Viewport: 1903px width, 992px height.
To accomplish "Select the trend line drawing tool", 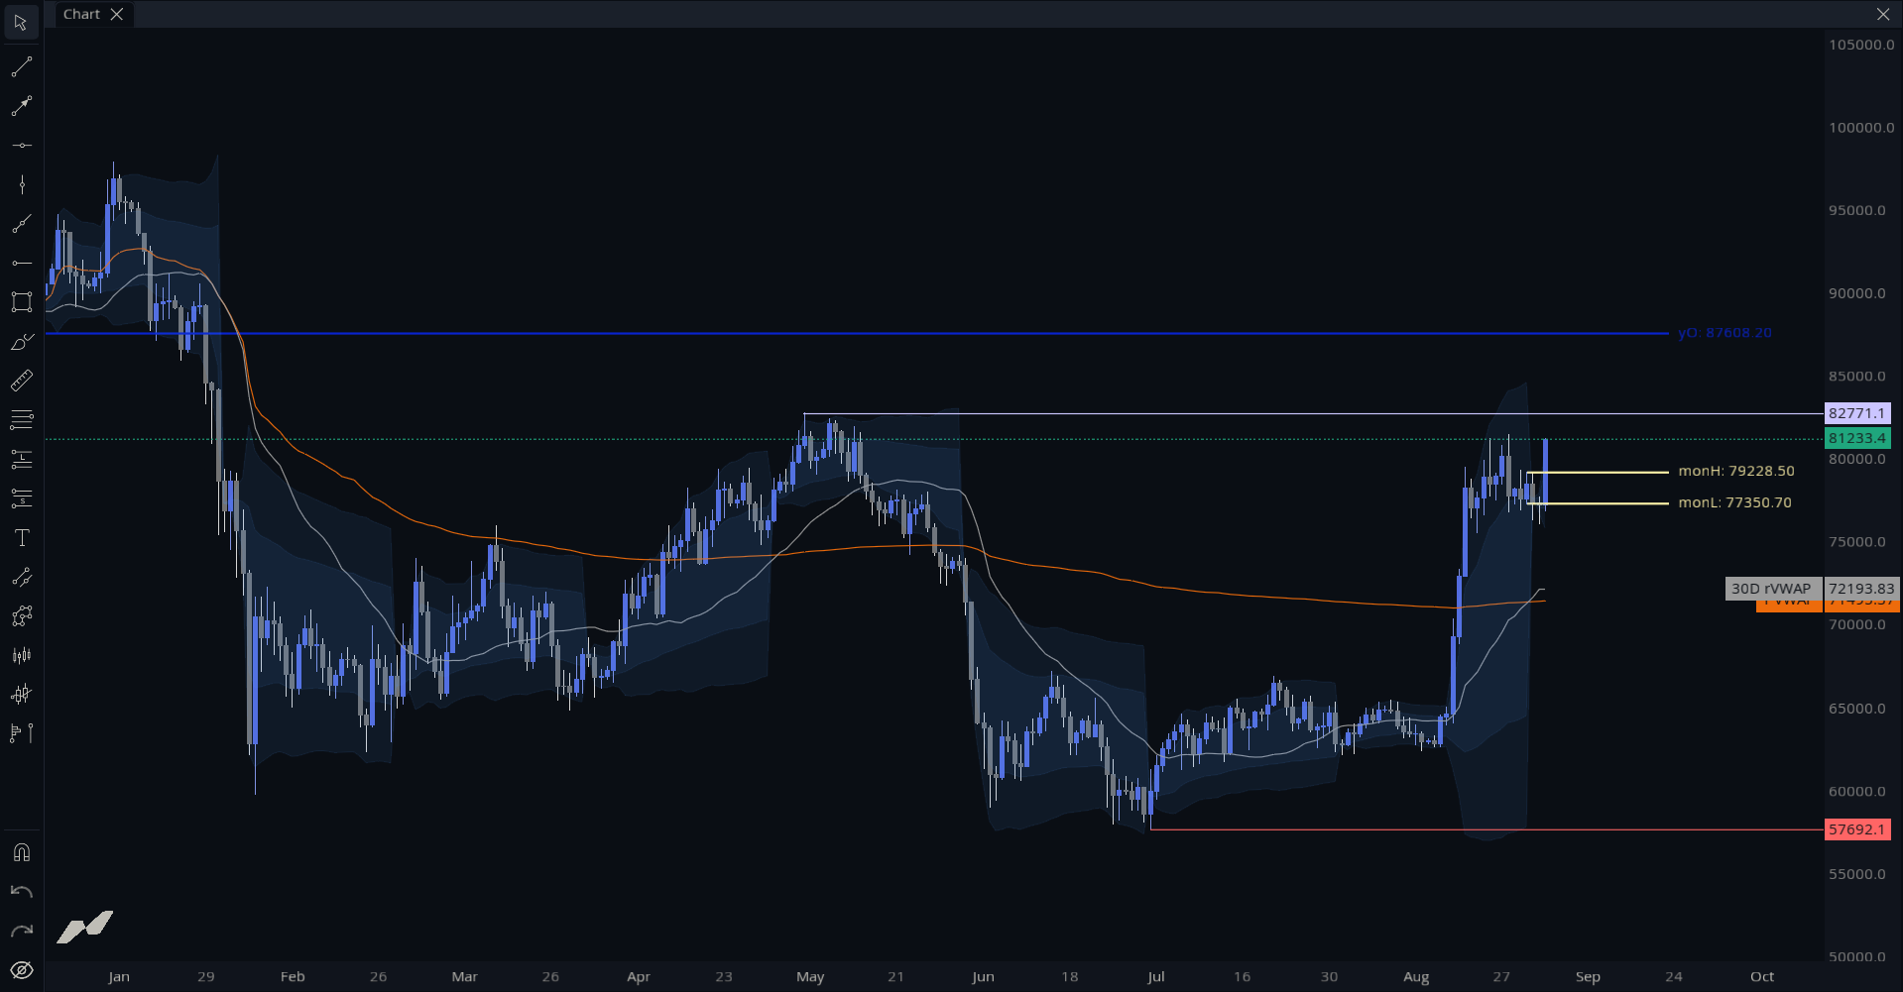I will click(x=21, y=67).
